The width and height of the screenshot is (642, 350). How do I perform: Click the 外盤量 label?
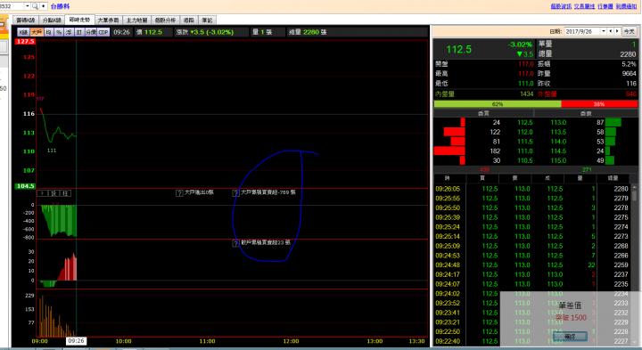(x=547, y=94)
